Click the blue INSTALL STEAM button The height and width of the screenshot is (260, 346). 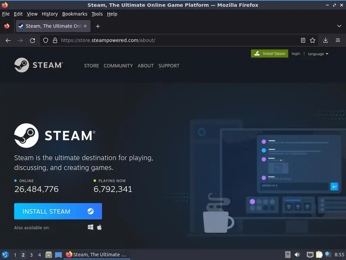pyautogui.click(x=58, y=211)
